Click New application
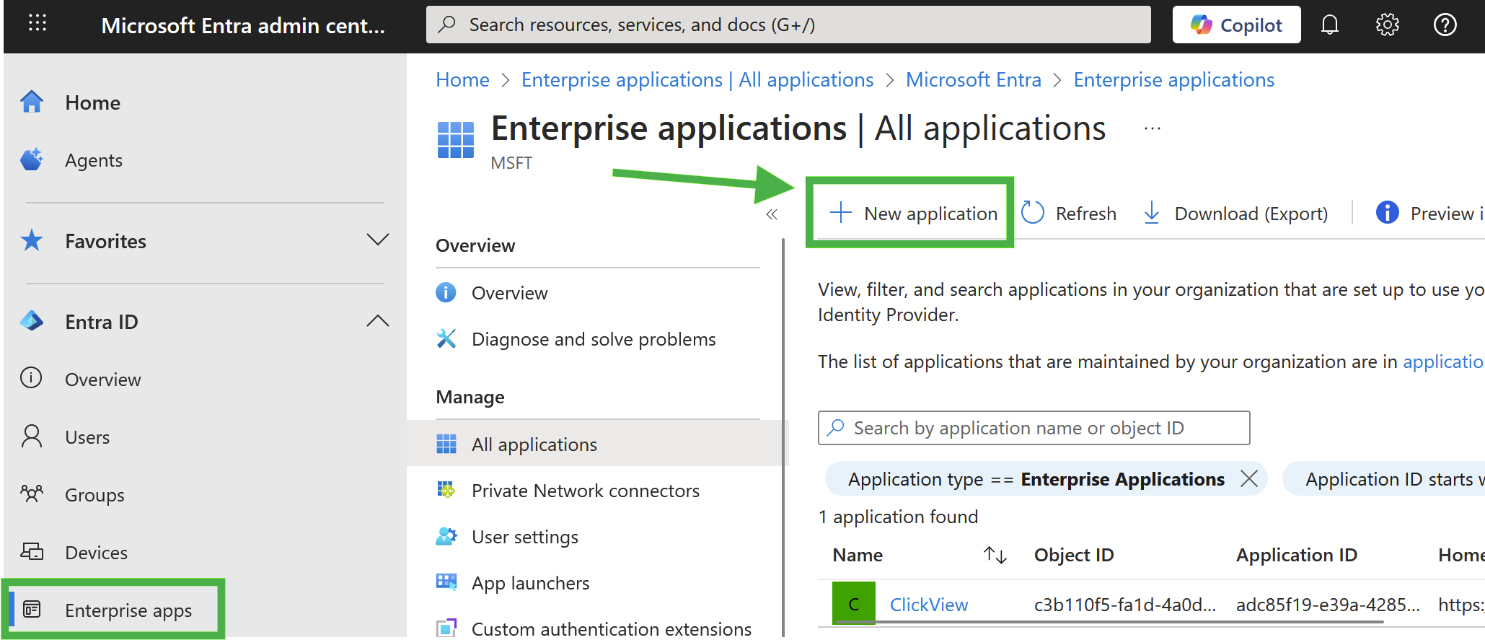The image size is (1485, 640). point(913,214)
